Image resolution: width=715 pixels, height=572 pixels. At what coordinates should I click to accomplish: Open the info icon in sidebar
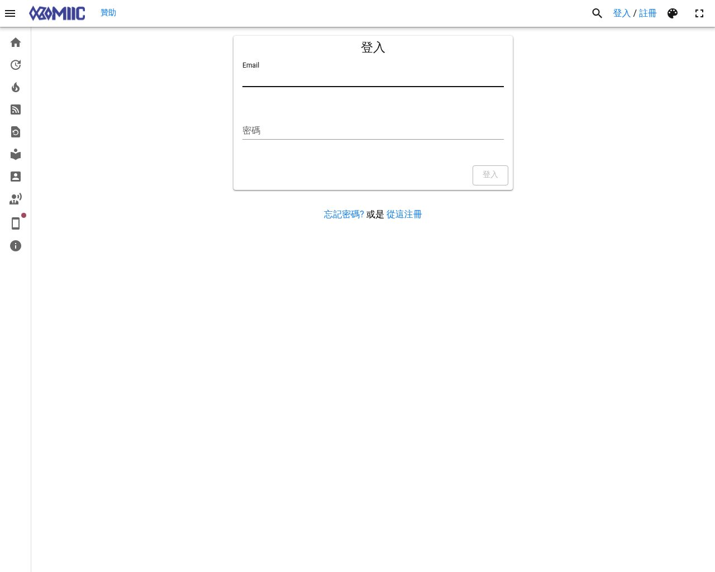point(16,246)
